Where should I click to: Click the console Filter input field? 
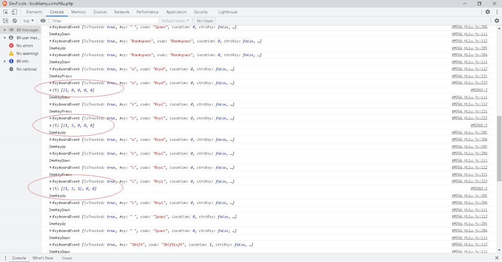[104, 21]
